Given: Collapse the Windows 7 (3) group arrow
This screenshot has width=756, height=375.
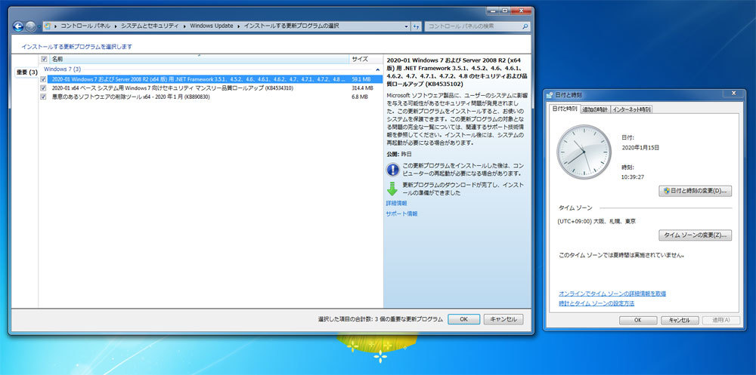Looking at the screenshot, I should [x=377, y=69].
